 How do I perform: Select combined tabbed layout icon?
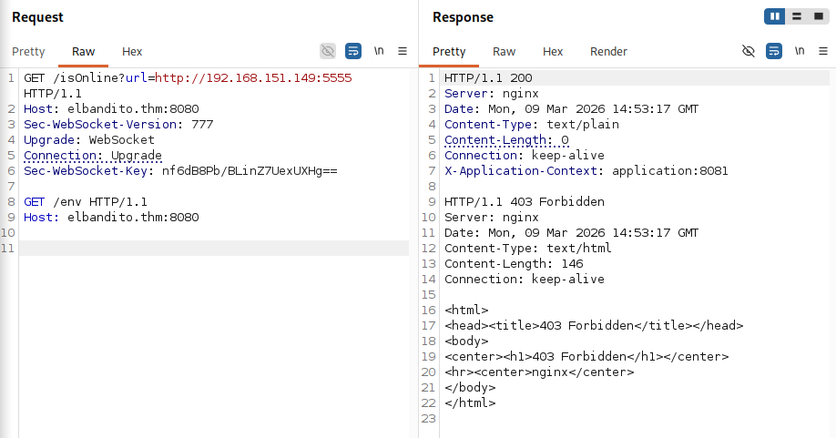click(x=819, y=16)
